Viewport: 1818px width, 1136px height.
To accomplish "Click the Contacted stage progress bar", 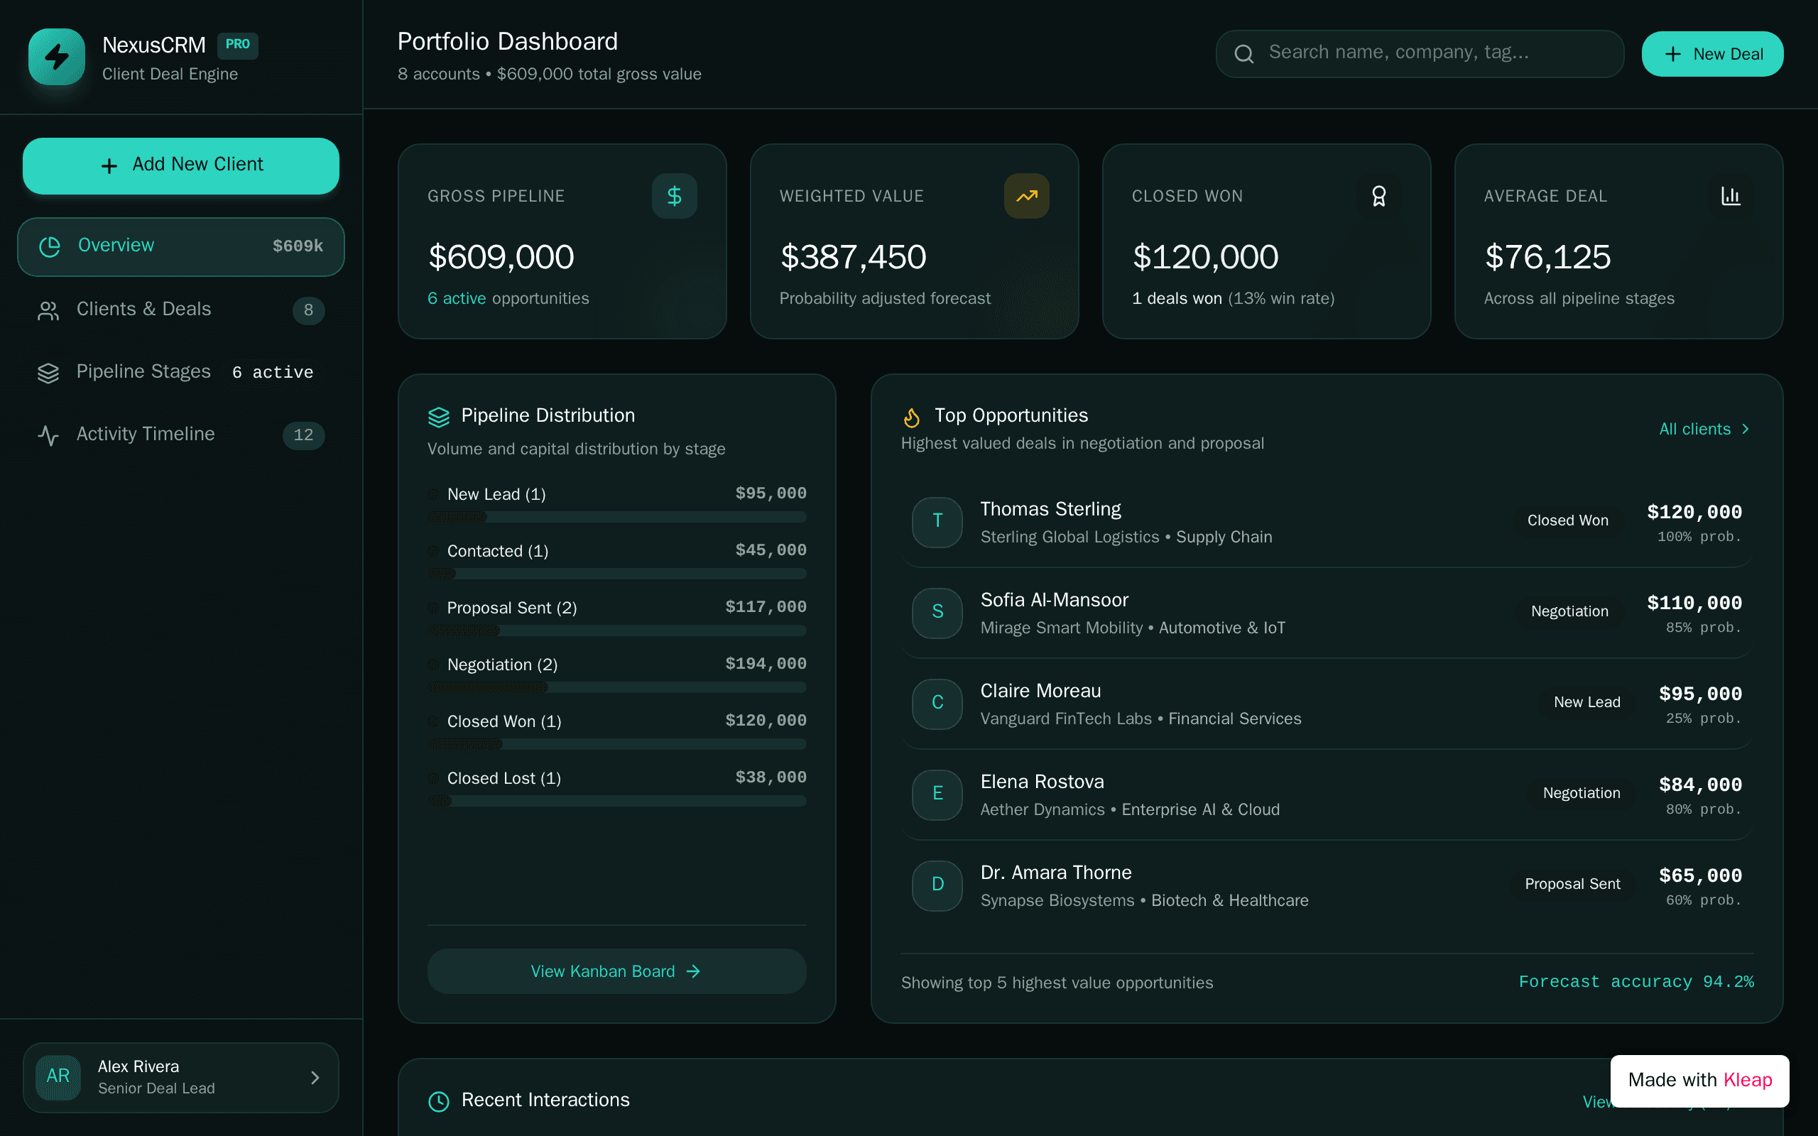I will [x=616, y=574].
